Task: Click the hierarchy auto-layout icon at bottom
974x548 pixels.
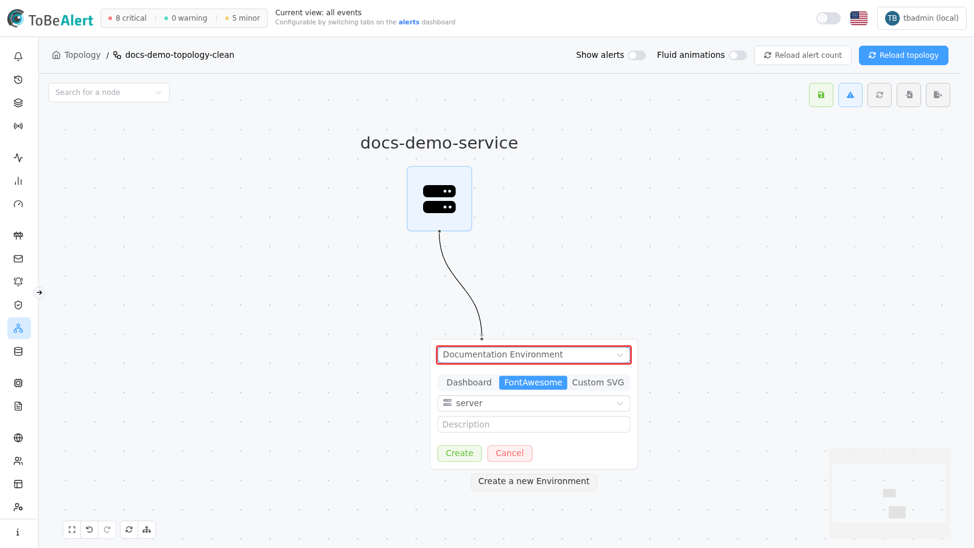Action: point(147,530)
